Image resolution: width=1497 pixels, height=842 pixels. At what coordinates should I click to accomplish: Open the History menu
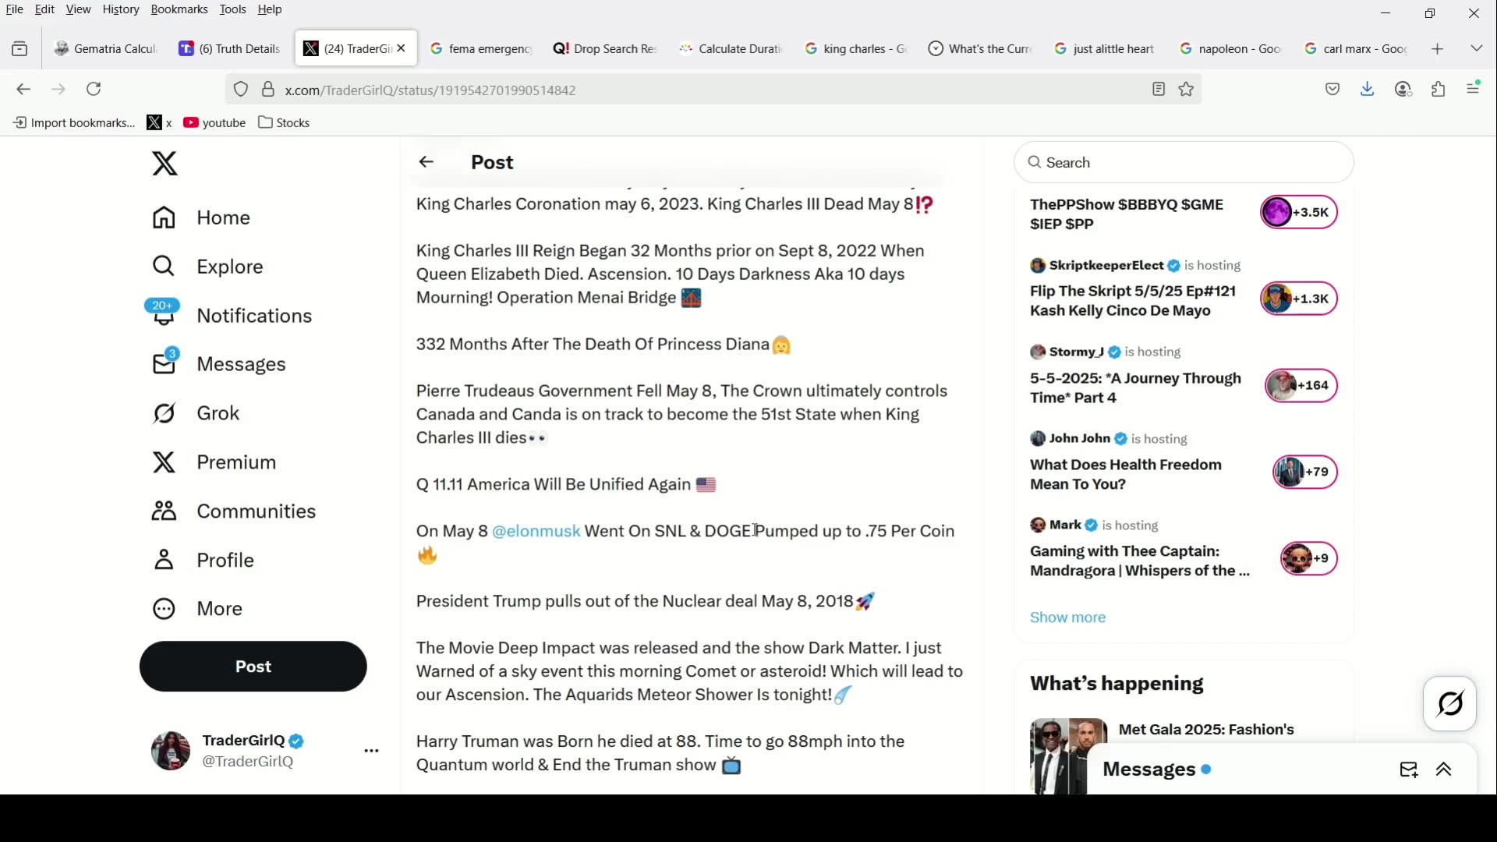point(121,10)
